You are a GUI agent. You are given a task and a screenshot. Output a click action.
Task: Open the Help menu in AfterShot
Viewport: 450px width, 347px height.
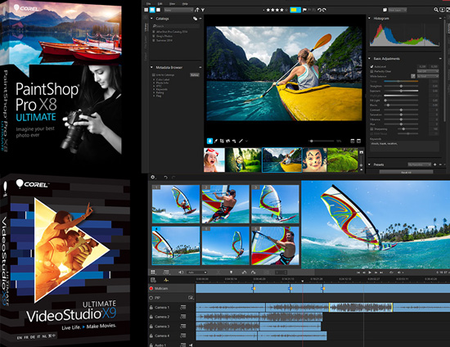click(185, 4)
